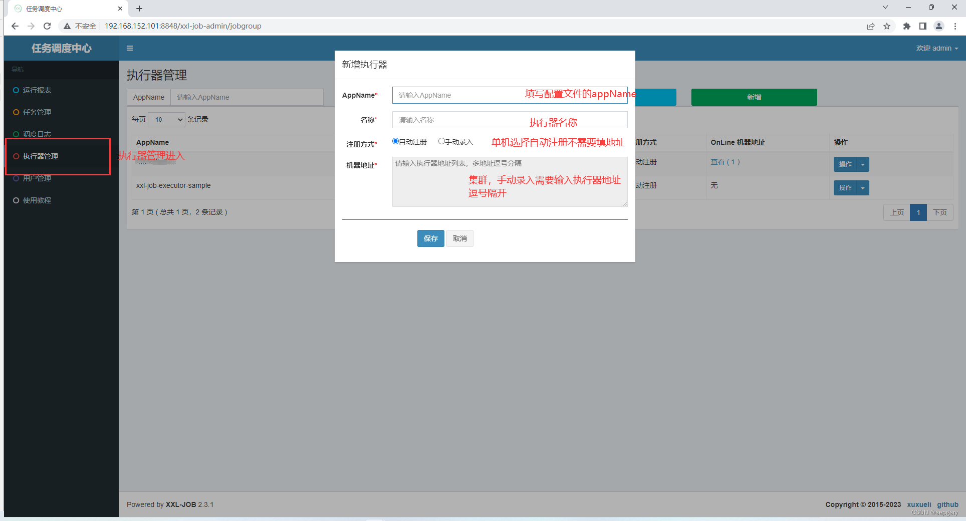Click the 使用教程 circle icon
966x521 pixels.
(x=16, y=200)
